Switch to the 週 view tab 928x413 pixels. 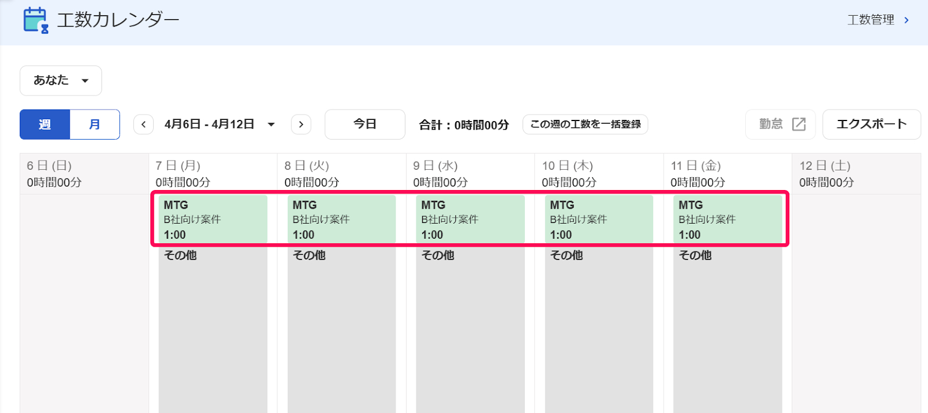pos(45,125)
